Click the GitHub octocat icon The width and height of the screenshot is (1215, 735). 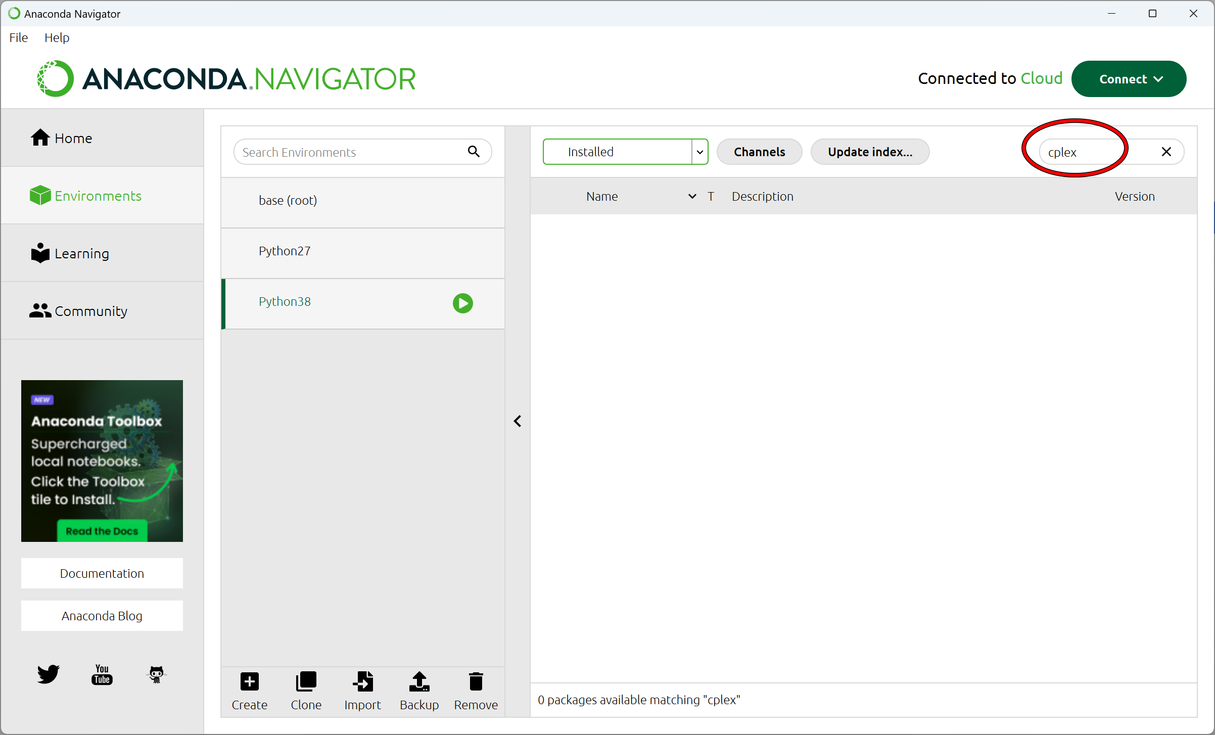[x=156, y=674]
